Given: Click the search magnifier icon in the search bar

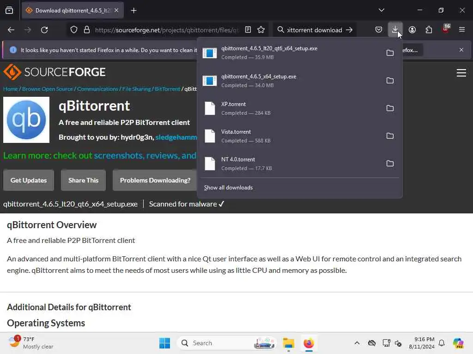Looking at the screenshot, I should point(280,30).
